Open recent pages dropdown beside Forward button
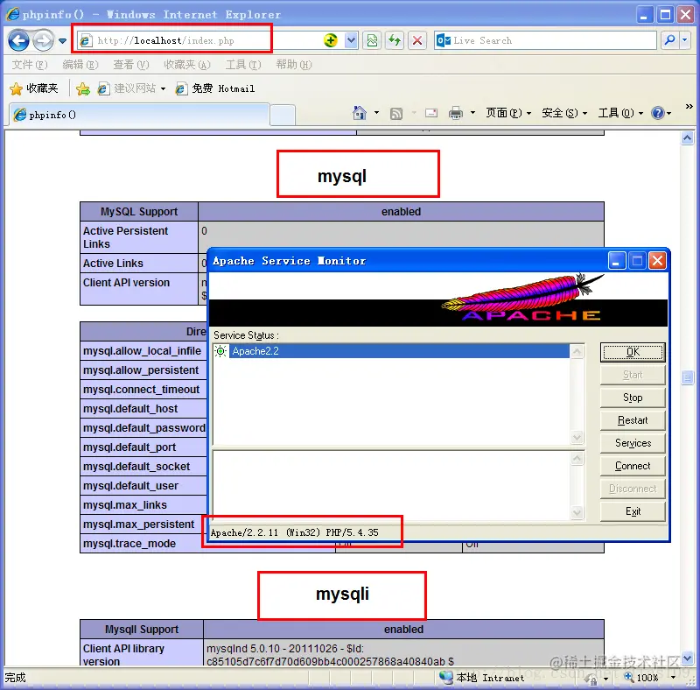Image resolution: width=700 pixels, height=690 pixels. point(62,40)
